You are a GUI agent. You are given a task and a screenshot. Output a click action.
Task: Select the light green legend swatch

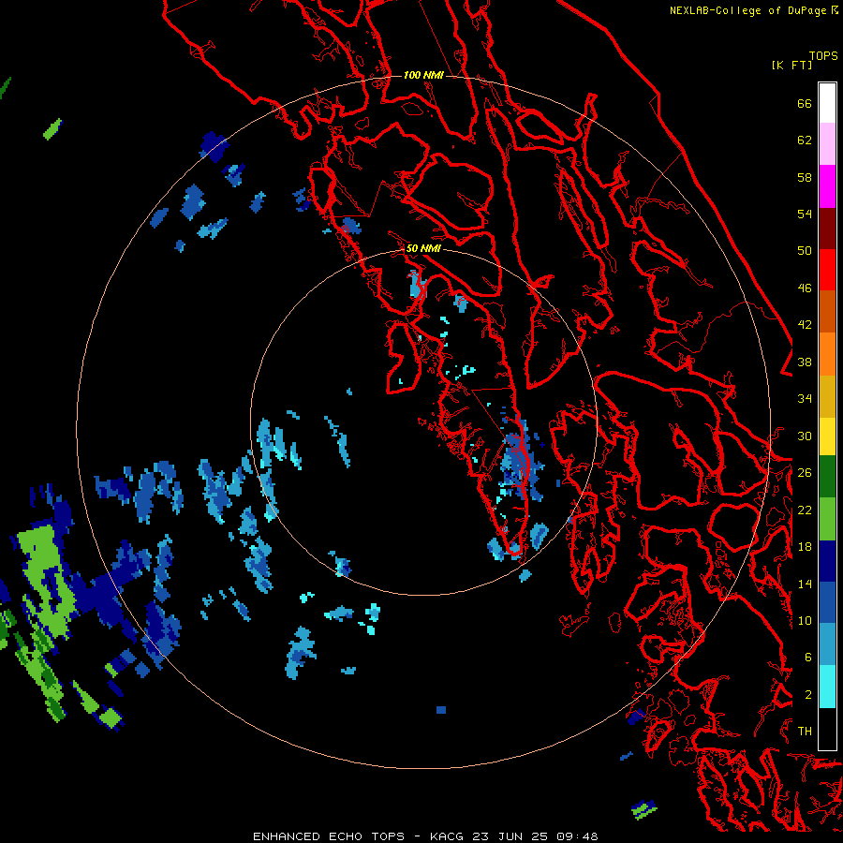coord(827,519)
